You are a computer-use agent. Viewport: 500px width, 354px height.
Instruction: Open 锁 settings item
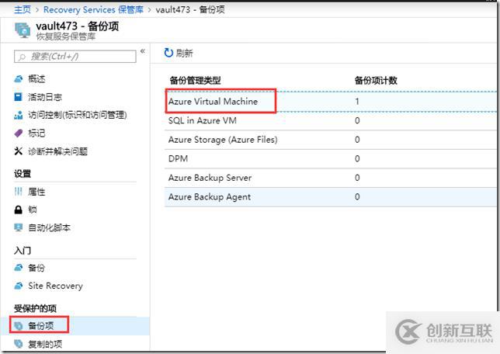point(32,210)
